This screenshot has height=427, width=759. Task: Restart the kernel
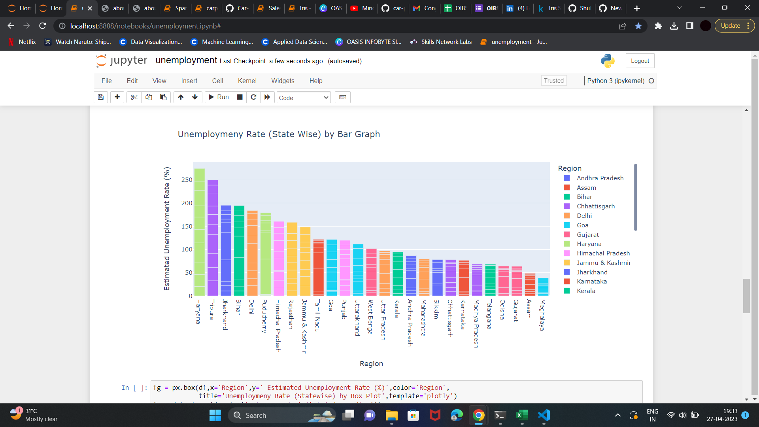(253, 97)
